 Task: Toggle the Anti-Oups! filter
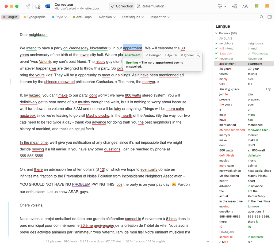83,17
